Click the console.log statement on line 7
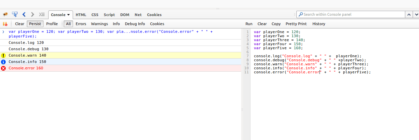 308,56
